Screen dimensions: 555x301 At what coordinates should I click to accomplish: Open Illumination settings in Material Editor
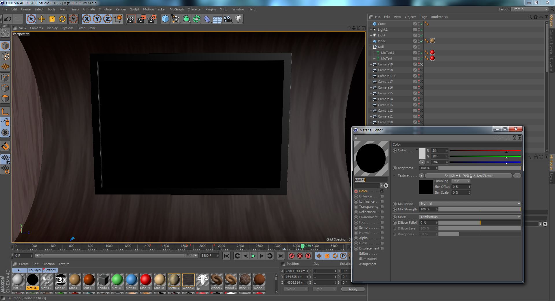(x=368, y=259)
